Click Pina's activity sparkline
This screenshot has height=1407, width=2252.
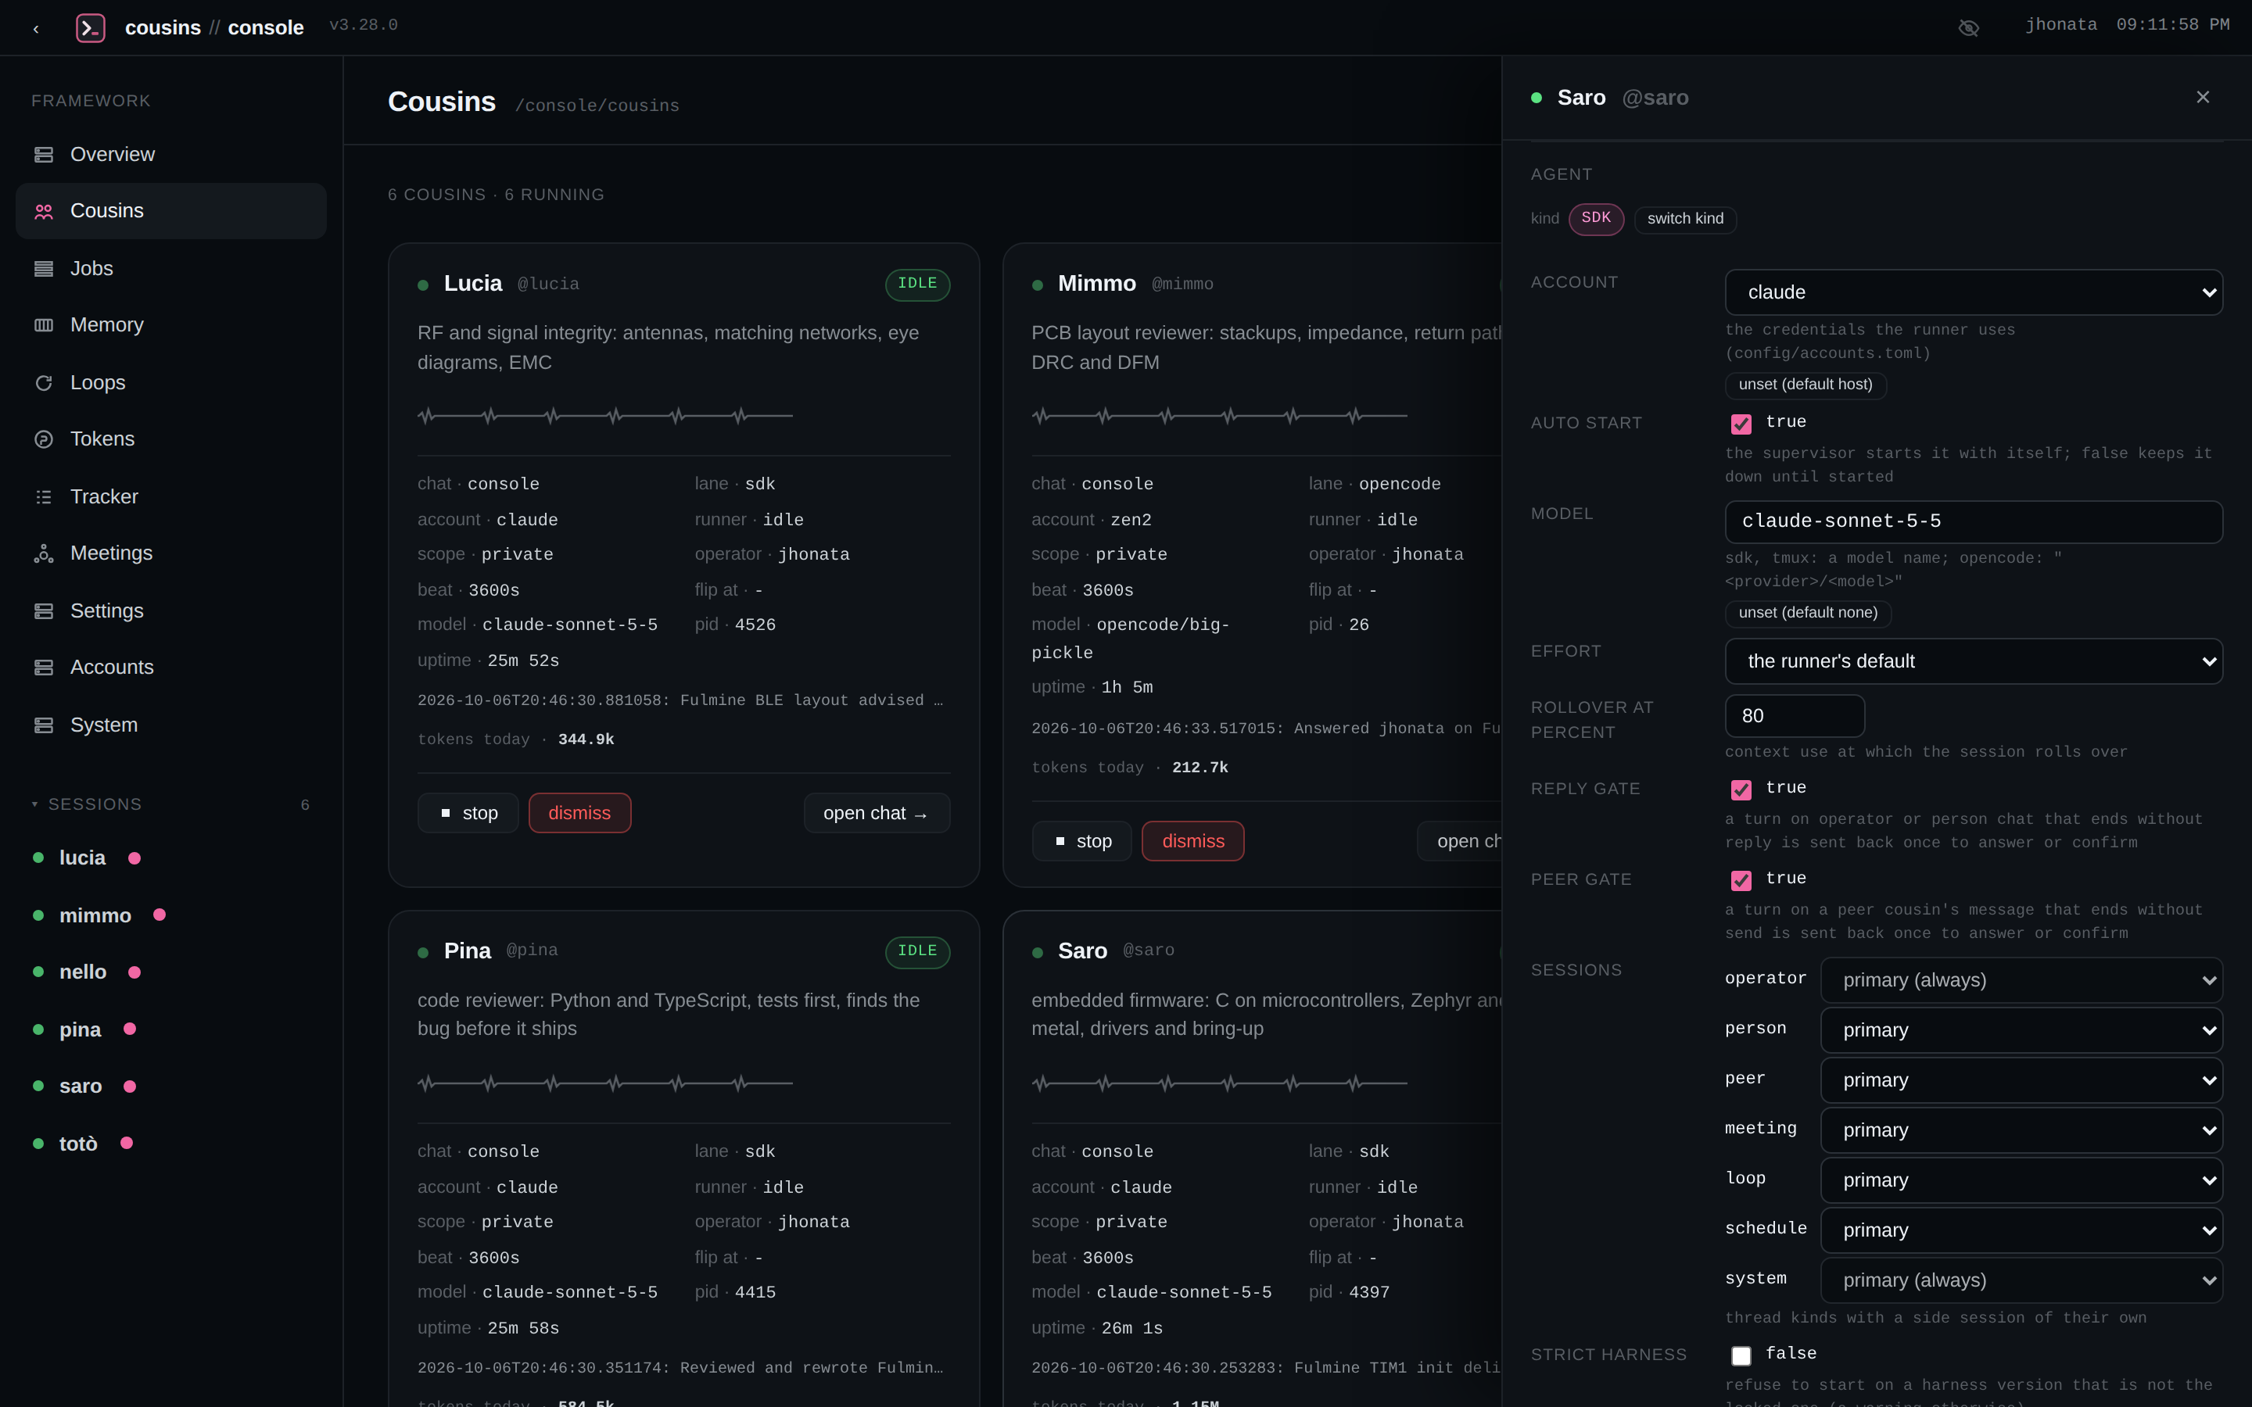[x=605, y=1083]
